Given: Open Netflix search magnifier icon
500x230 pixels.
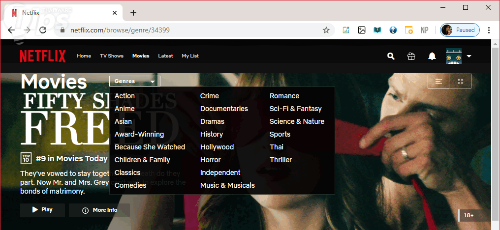Looking at the screenshot, I should tap(391, 56).
